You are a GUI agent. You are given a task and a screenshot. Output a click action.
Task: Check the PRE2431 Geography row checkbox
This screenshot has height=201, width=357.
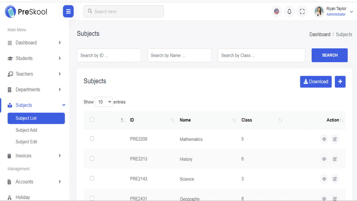pos(92,198)
